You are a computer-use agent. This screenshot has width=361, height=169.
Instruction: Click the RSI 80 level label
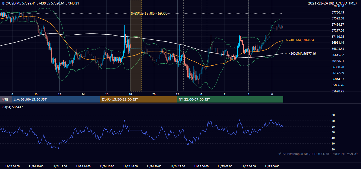pos(333,115)
